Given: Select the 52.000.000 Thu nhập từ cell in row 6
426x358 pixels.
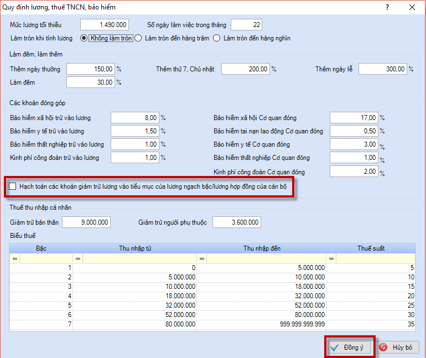Looking at the screenshot, I should (x=135, y=315).
